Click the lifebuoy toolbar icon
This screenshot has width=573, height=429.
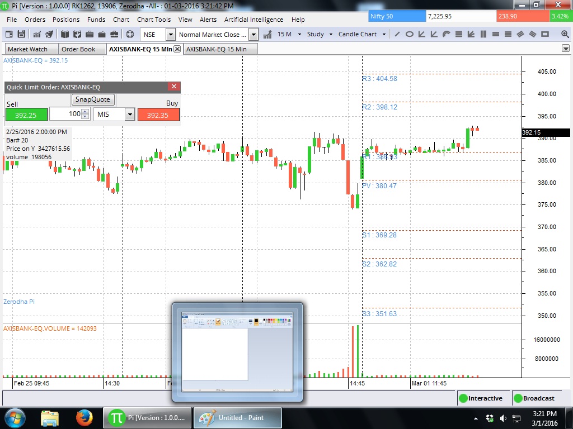pos(130,34)
